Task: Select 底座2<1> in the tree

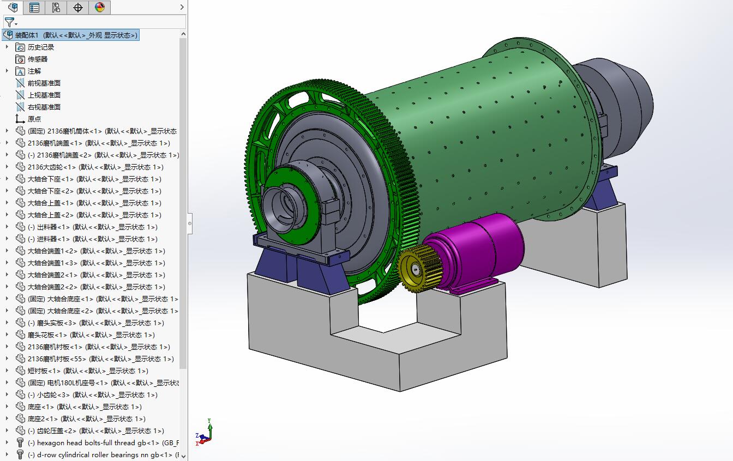Action: 87,418
